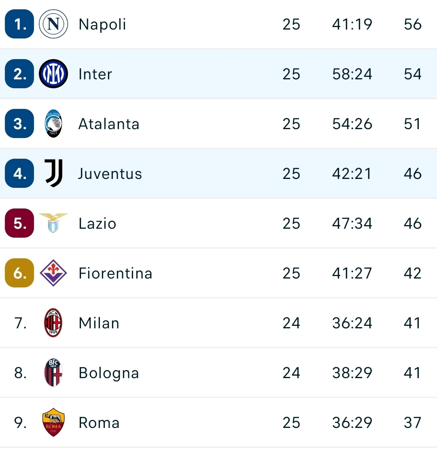Open the Napoli team page link
437x451 pixels.
pos(102,24)
